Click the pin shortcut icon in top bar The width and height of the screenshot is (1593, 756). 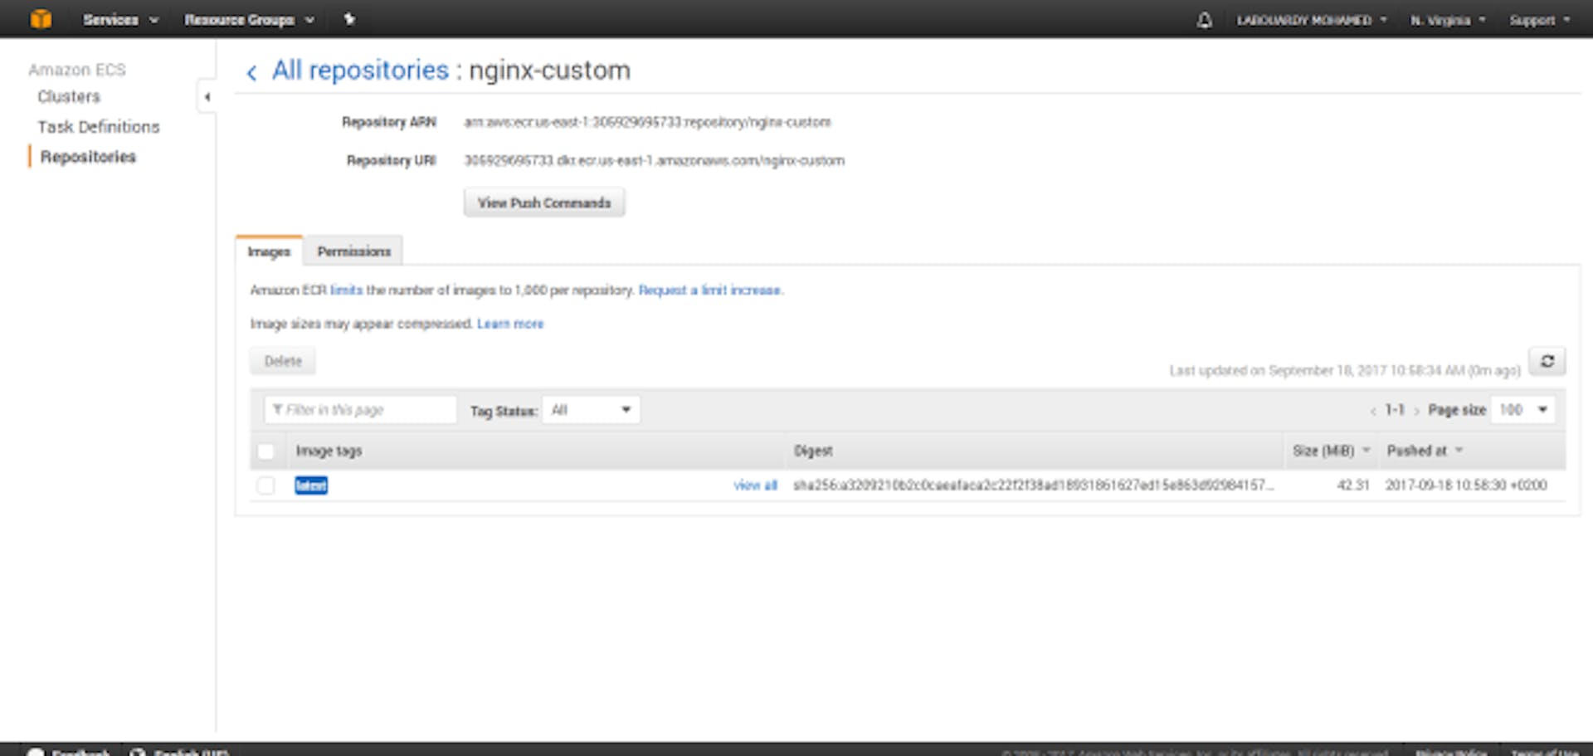point(349,19)
